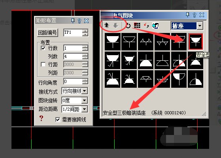The image size is (221, 158).
Task: Pin the 电气图块 panel
Action: click(x=187, y=15)
